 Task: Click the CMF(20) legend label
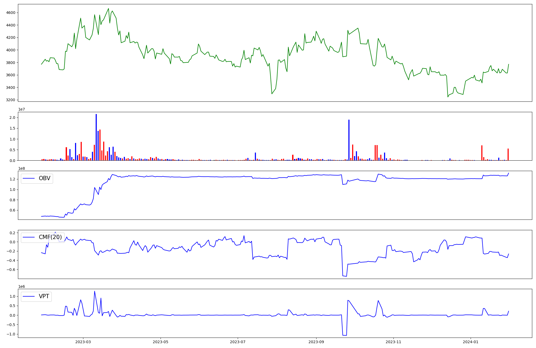coord(50,237)
